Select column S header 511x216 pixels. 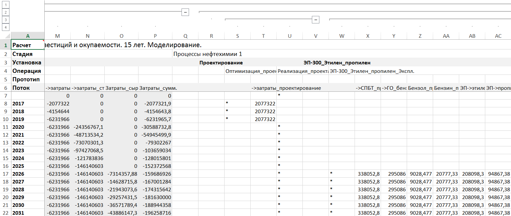[237, 36]
